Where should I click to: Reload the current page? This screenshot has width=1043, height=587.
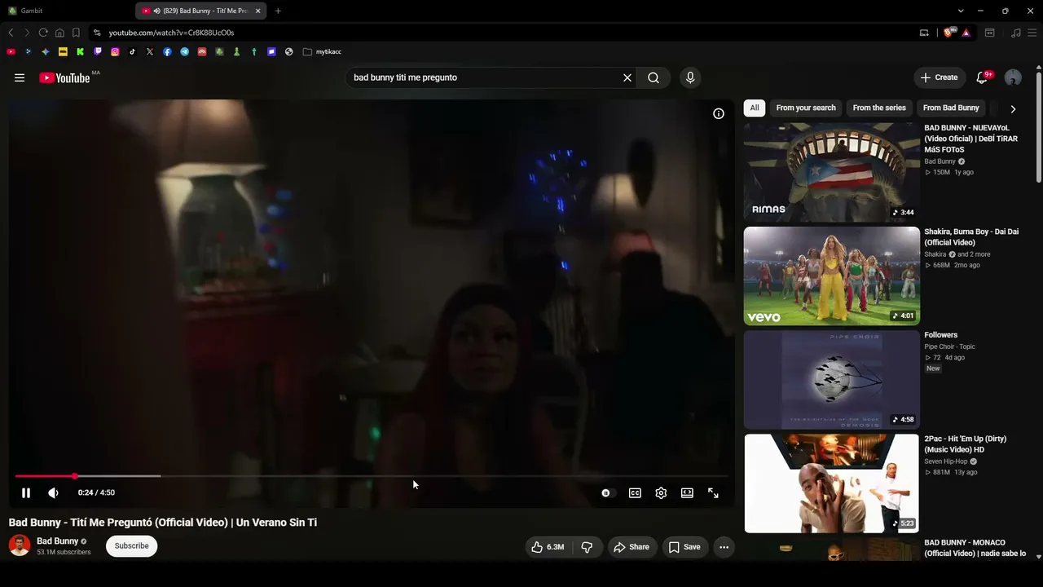click(43, 33)
